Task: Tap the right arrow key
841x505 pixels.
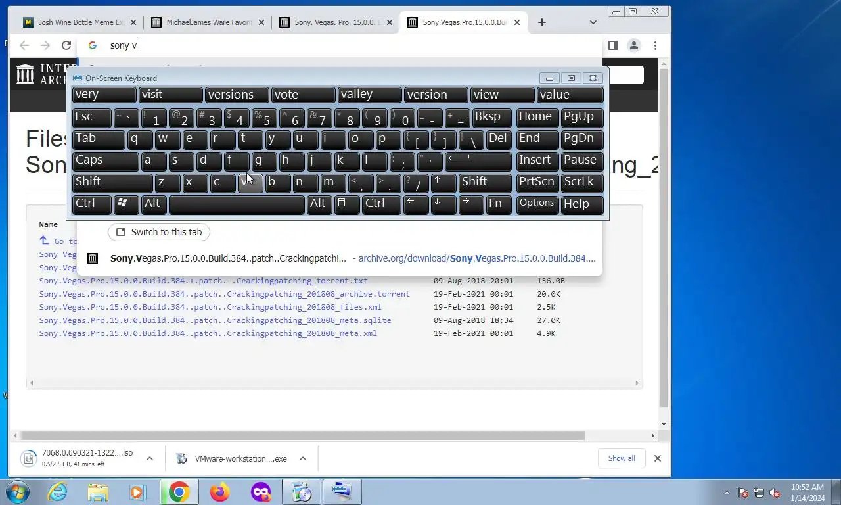Action: coord(471,204)
